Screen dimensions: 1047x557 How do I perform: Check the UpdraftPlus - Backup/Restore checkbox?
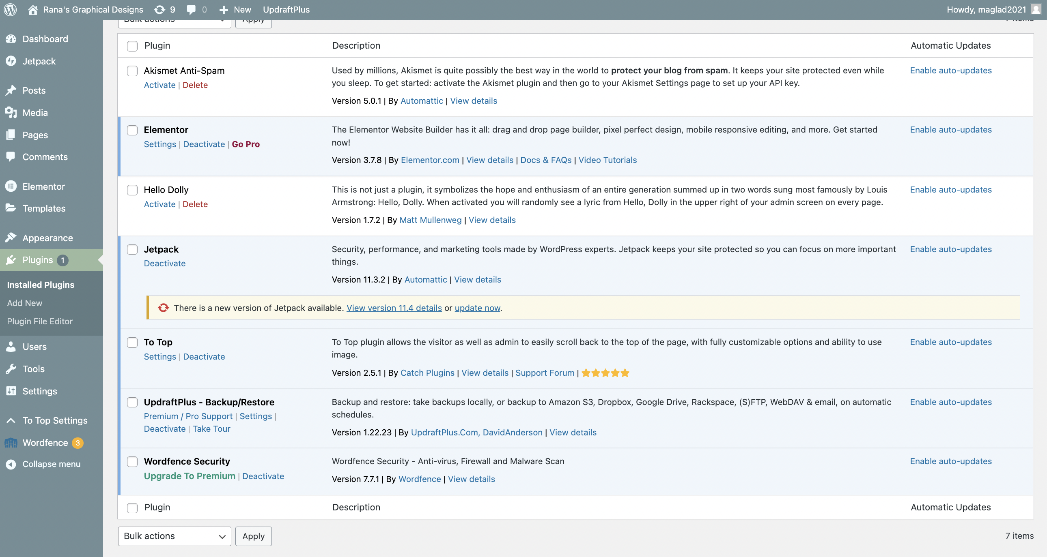(132, 402)
